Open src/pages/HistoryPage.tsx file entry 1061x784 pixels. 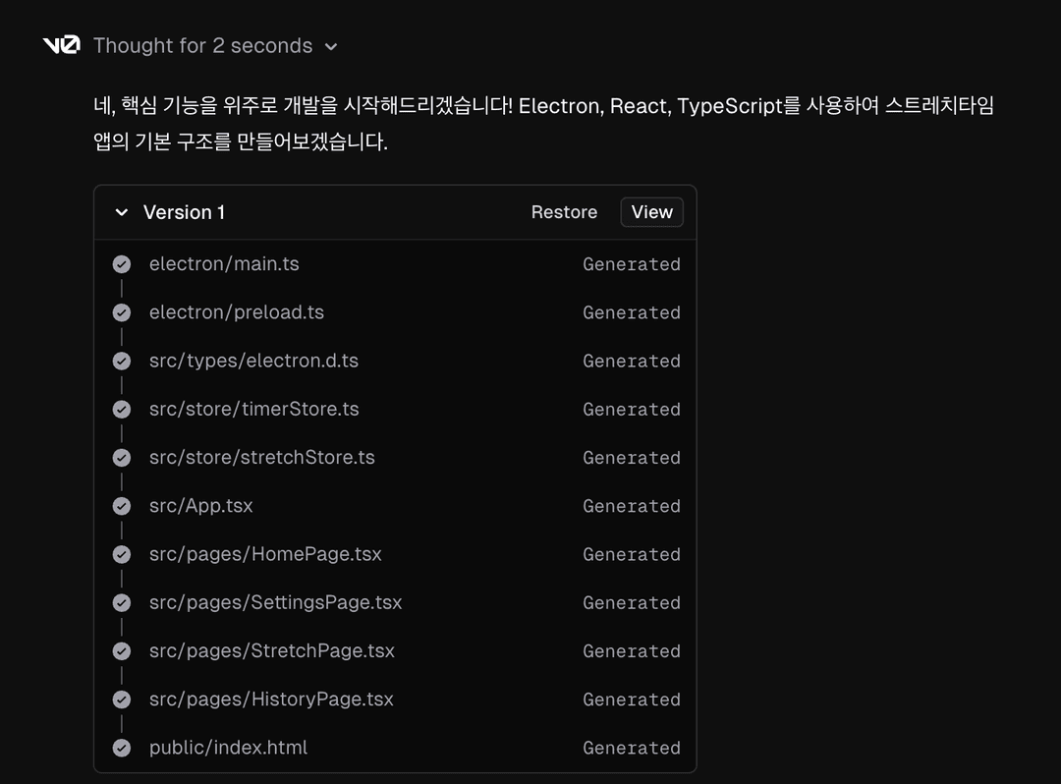click(x=271, y=700)
